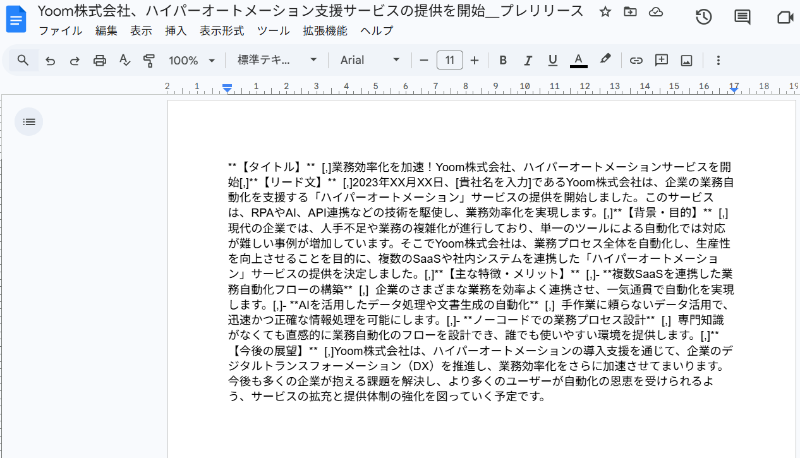The width and height of the screenshot is (800, 458).
Task: Run spelling and grammar check
Action: pyautogui.click(x=124, y=61)
